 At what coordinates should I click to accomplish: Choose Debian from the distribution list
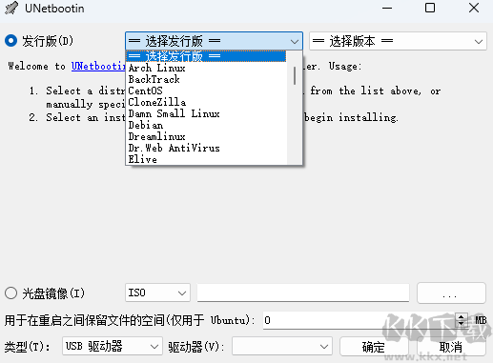pyautogui.click(x=206, y=125)
